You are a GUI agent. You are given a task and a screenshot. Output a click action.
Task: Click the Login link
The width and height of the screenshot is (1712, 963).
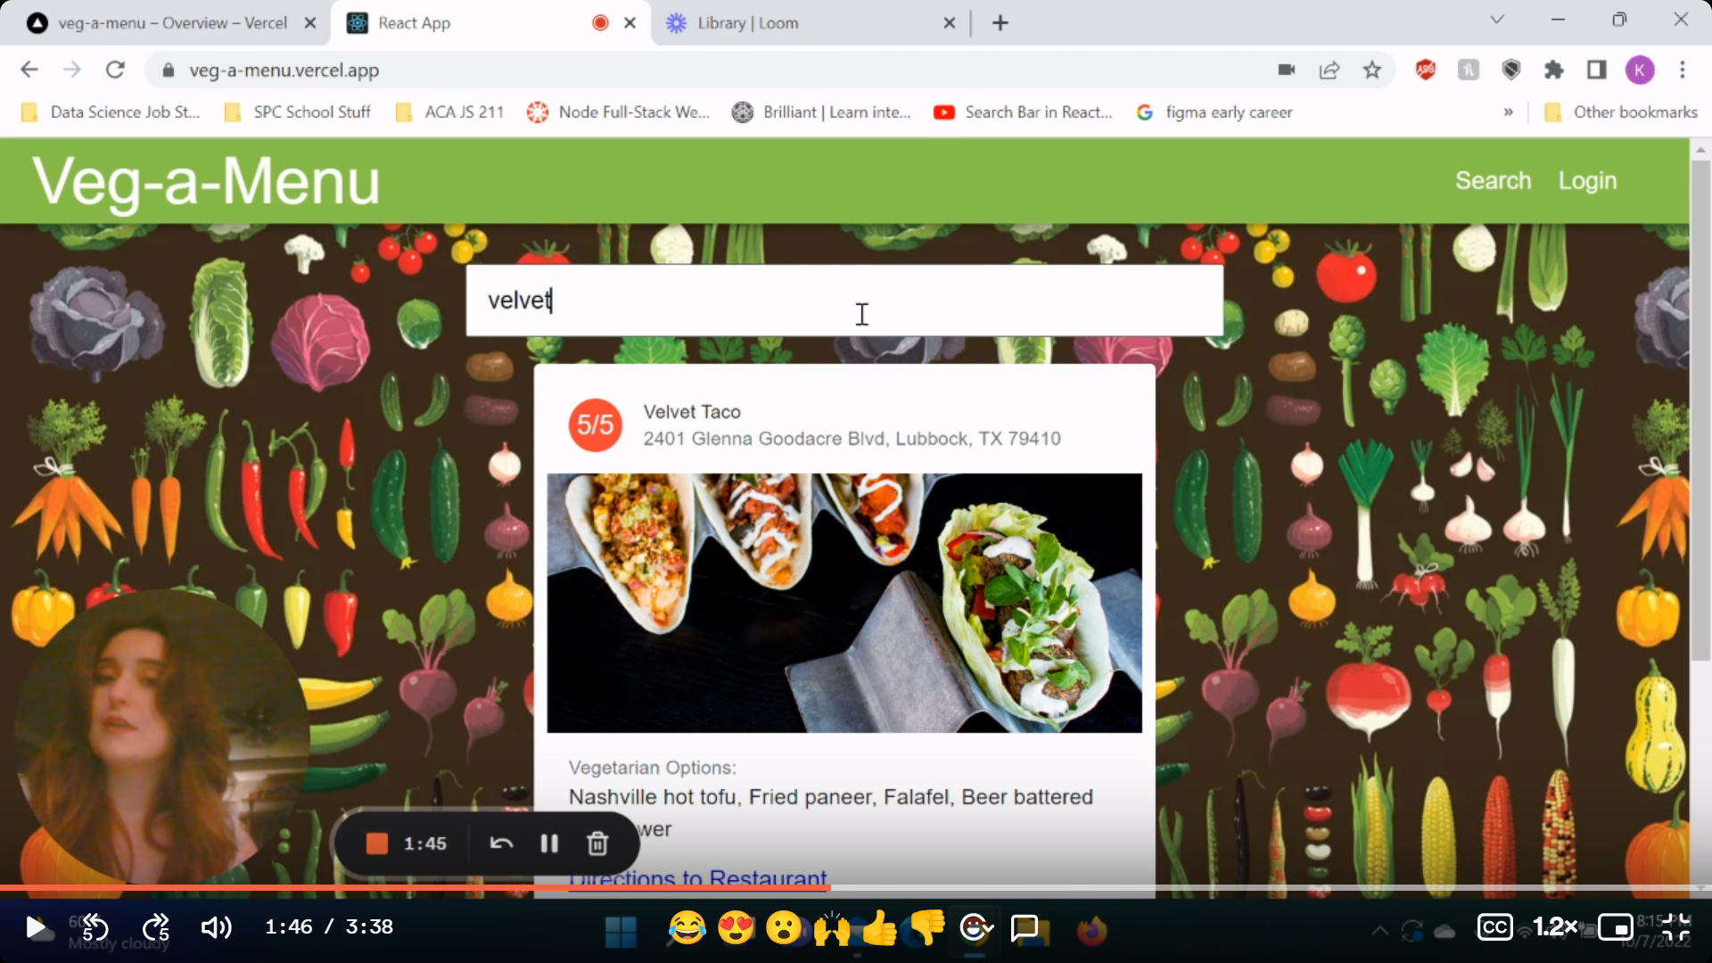(1587, 180)
